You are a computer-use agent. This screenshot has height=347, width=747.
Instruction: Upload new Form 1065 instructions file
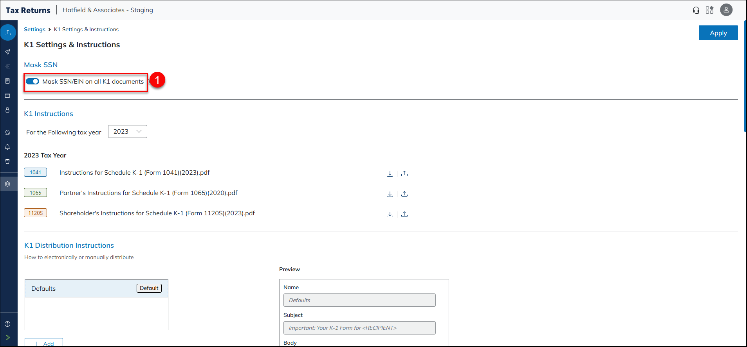click(404, 194)
